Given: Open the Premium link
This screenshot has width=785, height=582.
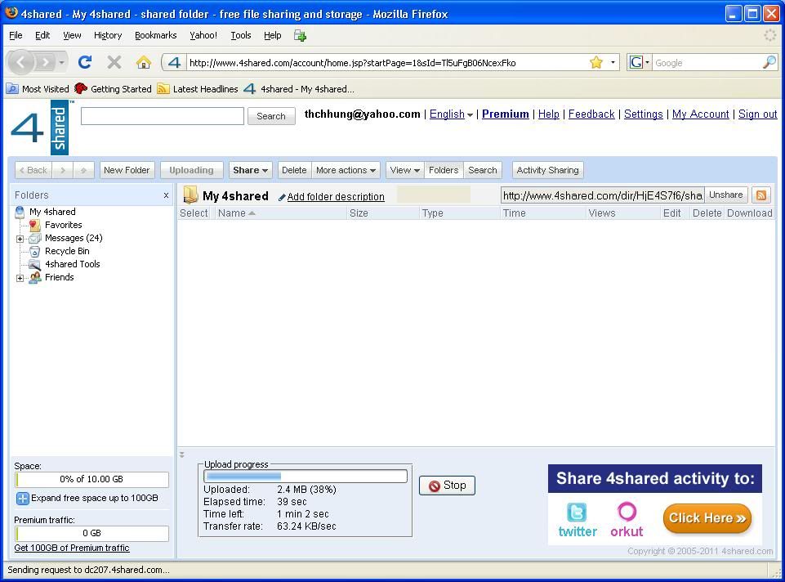Looking at the screenshot, I should pos(505,114).
